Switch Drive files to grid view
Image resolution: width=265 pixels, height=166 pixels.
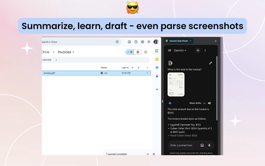coord(138,52)
